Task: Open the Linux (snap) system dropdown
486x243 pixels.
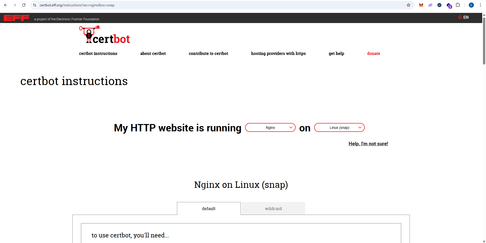Action: [339, 128]
